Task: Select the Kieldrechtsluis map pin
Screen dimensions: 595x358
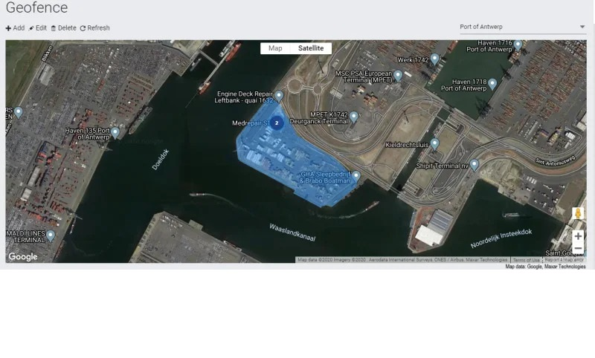Action: tap(434, 143)
